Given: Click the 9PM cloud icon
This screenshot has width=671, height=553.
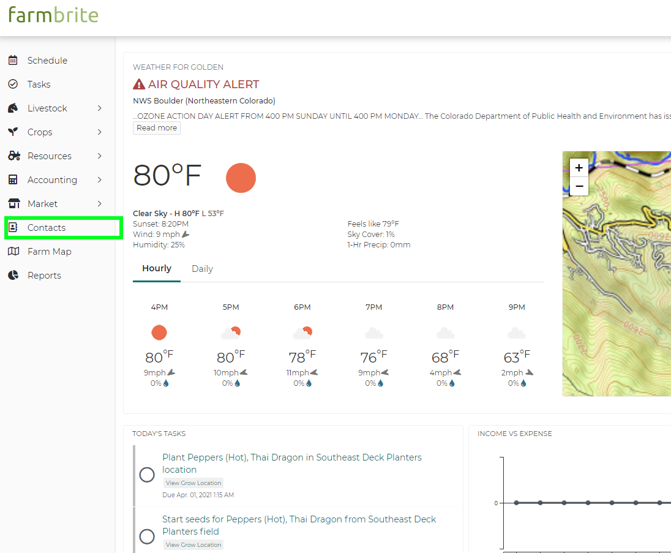Looking at the screenshot, I should pos(517,333).
